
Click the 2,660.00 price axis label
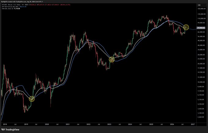[201, 117]
